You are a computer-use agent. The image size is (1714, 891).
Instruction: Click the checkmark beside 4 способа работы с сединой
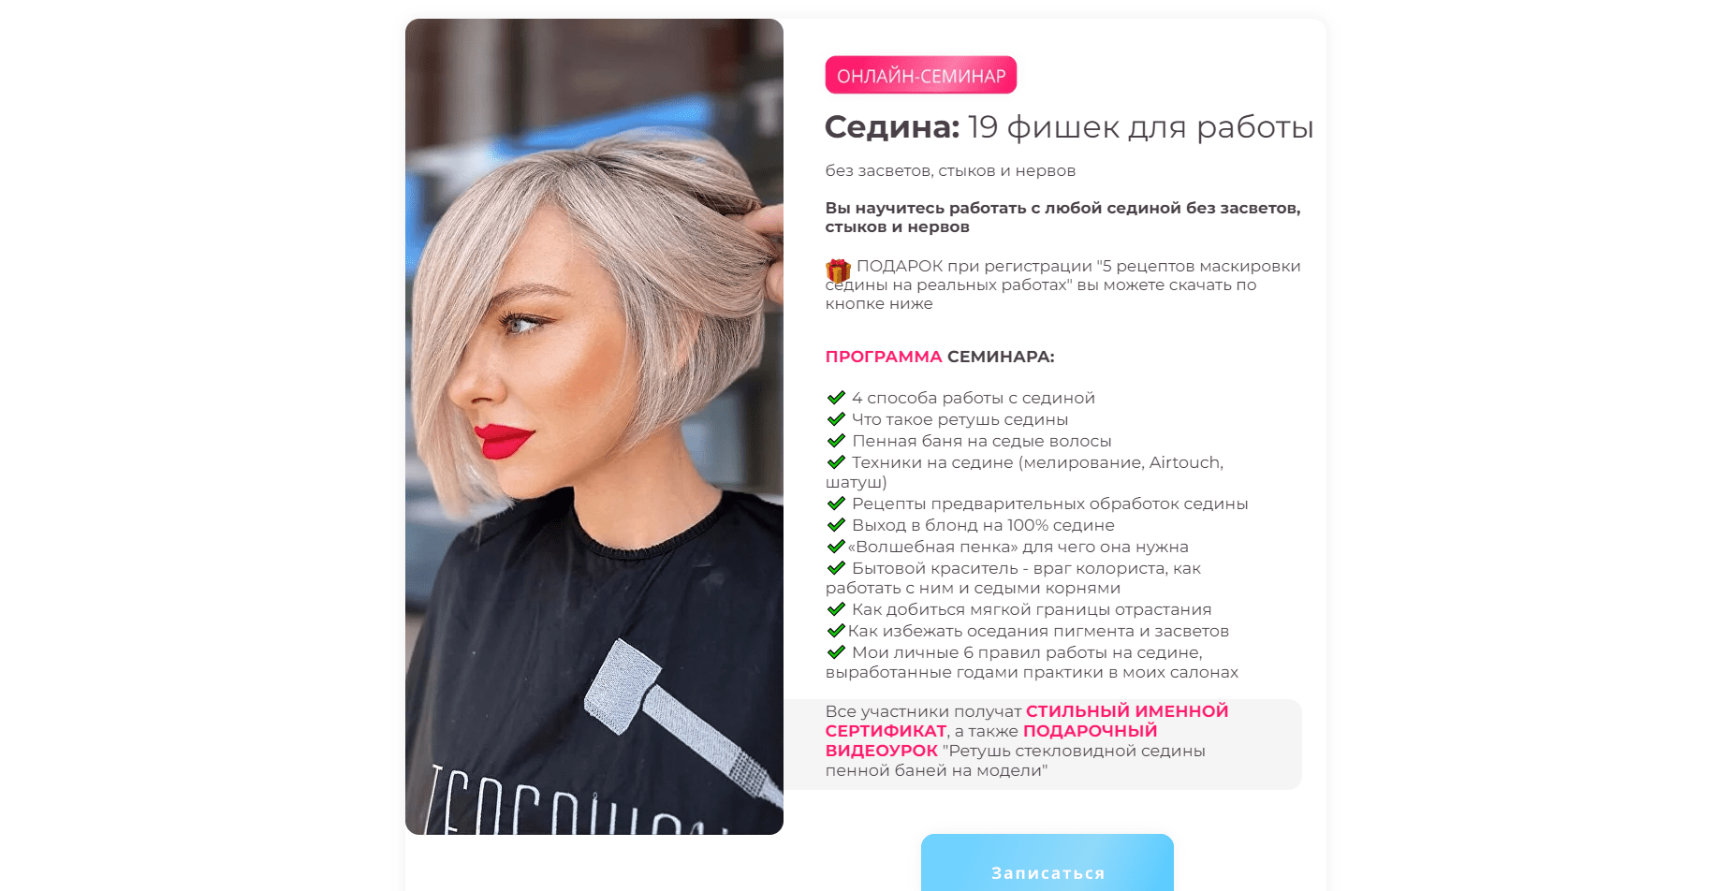(x=836, y=398)
